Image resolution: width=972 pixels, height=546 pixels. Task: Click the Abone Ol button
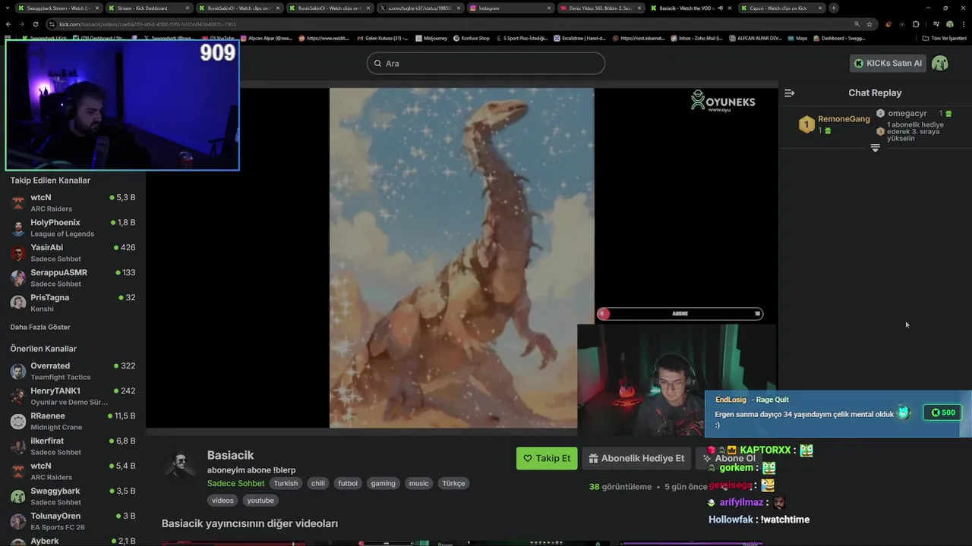point(729,458)
